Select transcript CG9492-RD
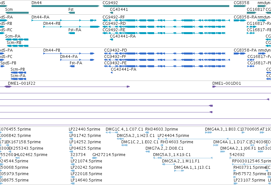 (164, 27)
